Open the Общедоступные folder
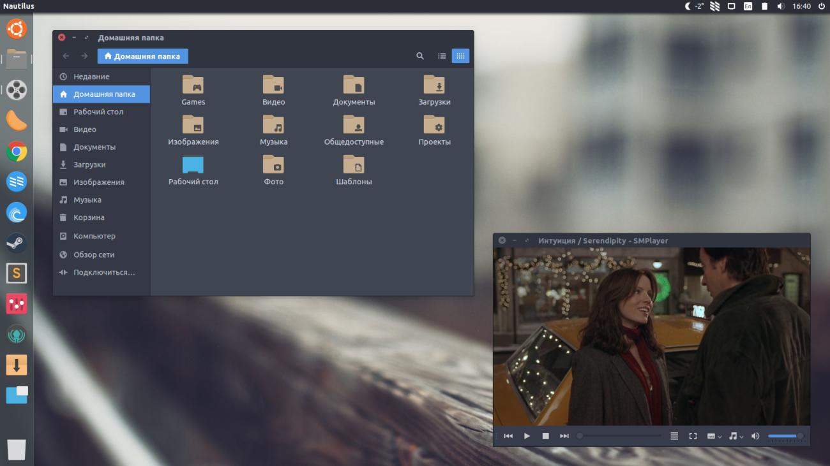The width and height of the screenshot is (830, 466). (354, 130)
